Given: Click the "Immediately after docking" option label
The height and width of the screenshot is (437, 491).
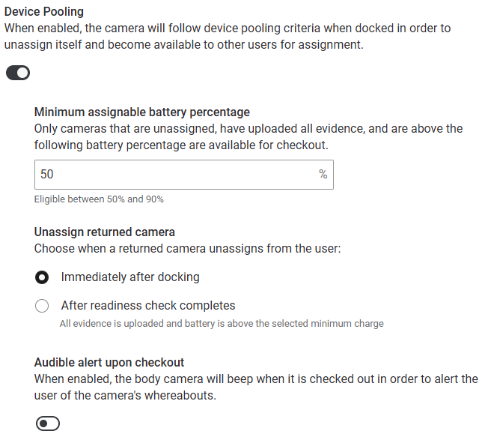Looking at the screenshot, I should coord(130,277).
